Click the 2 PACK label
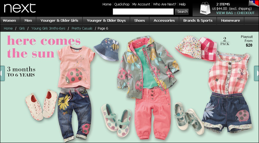259x143 pixels. point(225,41)
